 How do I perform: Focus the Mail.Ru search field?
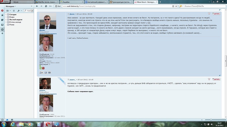click(x=205, y=6)
